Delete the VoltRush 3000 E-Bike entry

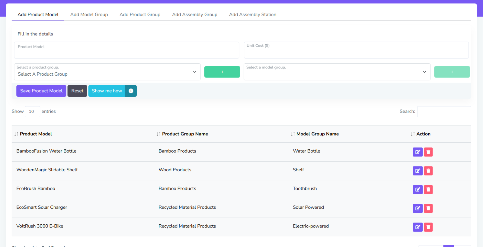pos(428,227)
